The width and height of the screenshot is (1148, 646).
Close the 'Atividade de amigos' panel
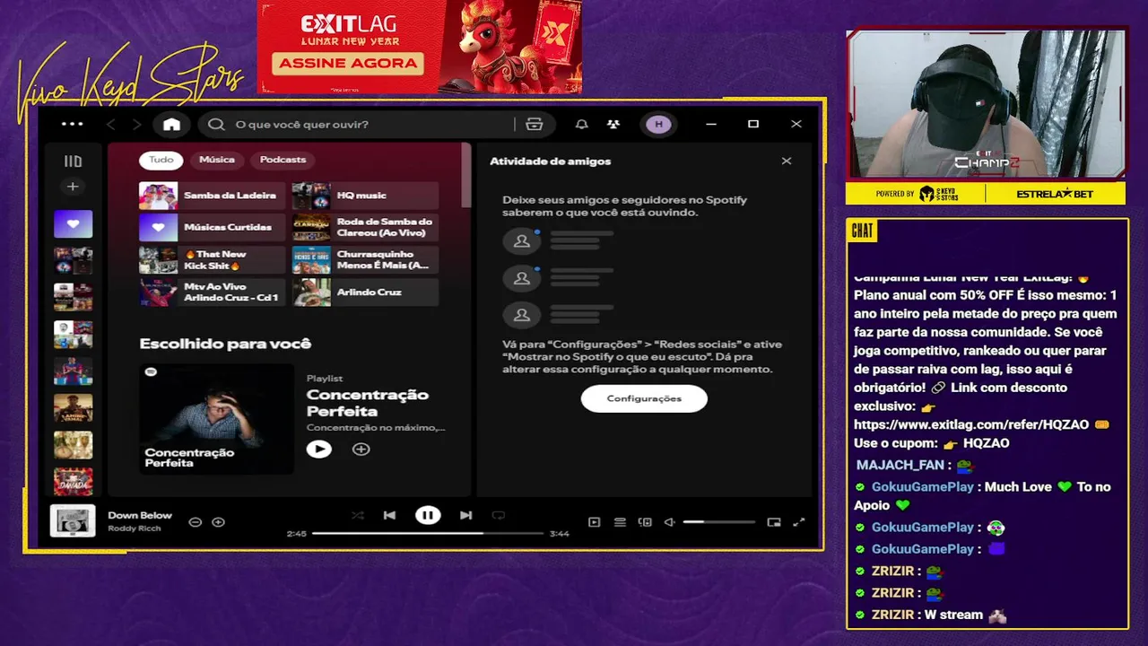pos(787,161)
